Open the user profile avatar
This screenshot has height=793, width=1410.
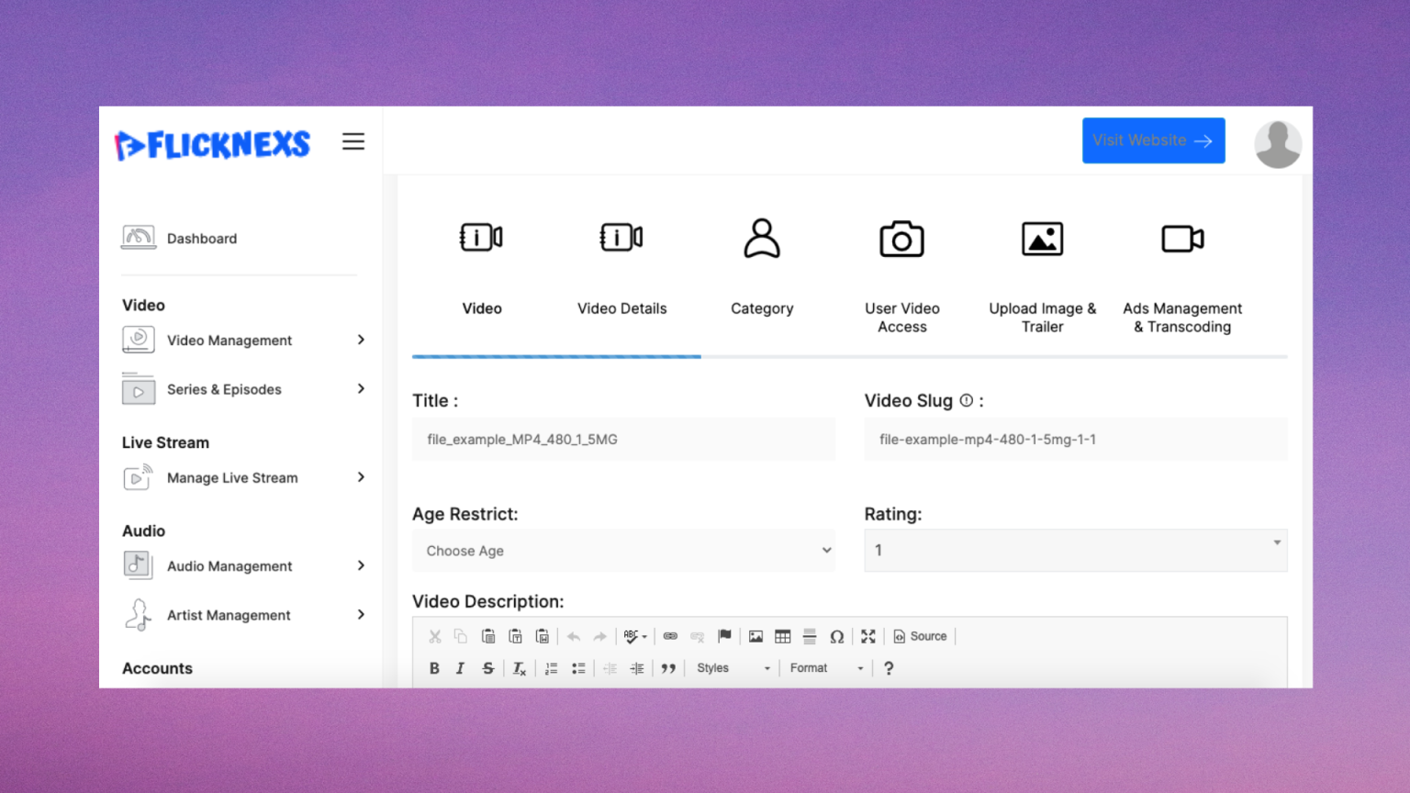(x=1278, y=144)
